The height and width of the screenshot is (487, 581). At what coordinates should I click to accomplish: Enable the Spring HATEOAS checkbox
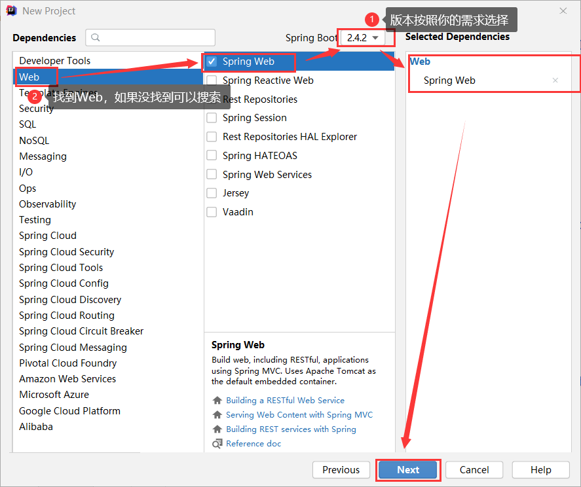click(212, 156)
